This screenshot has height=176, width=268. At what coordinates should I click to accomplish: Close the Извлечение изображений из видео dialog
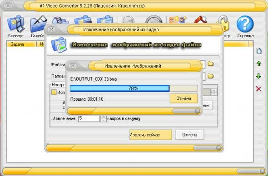click(51, 29)
